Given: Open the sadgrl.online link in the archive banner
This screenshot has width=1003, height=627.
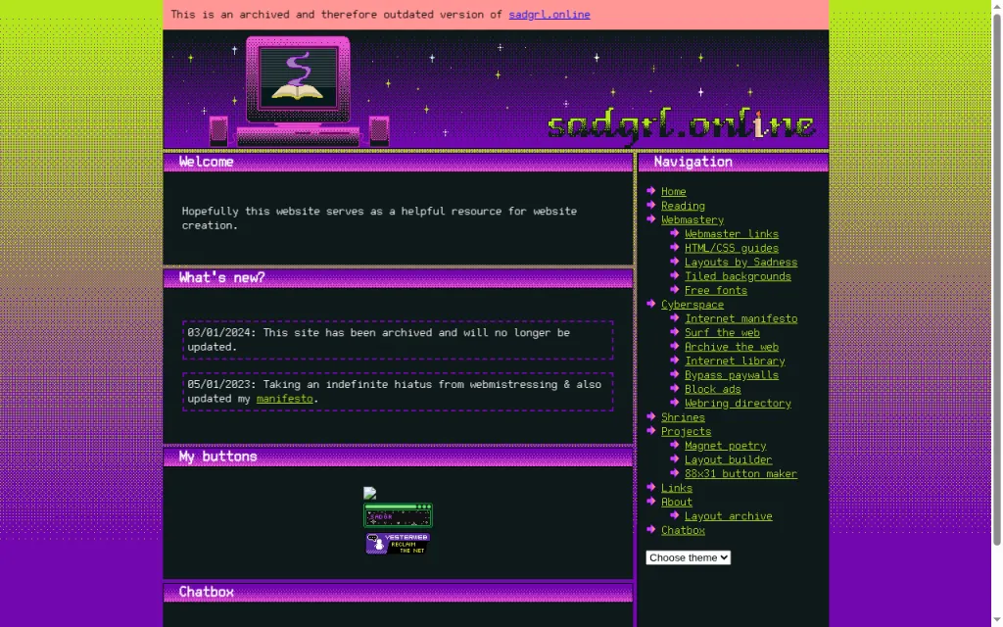Looking at the screenshot, I should pos(549,14).
